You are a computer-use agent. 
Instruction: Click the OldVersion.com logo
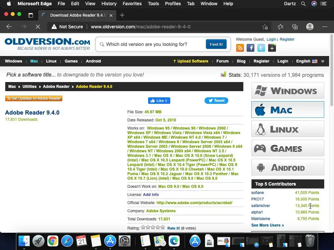point(47,44)
